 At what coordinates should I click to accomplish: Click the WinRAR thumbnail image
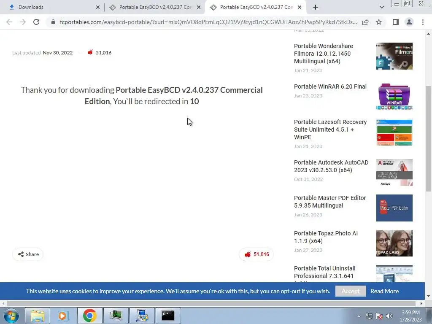[394, 97]
